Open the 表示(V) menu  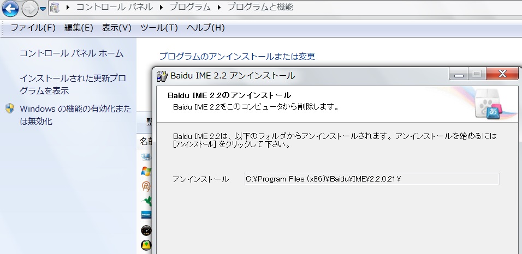[116, 28]
